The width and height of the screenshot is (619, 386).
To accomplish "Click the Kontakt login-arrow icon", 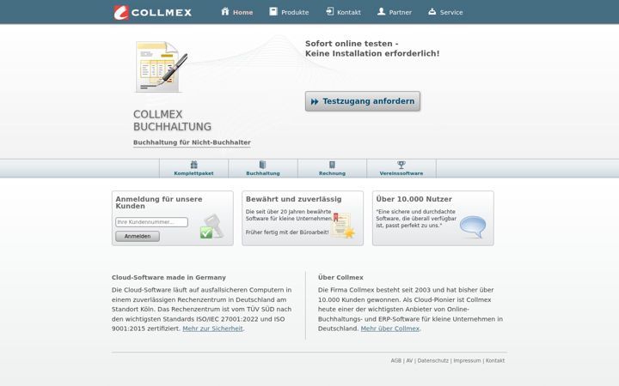I will [x=329, y=11].
